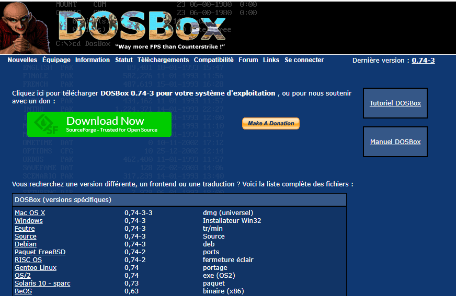Image resolution: width=456 pixels, height=296 pixels.
Task: Open the Debian package link
Action: point(26,244)
